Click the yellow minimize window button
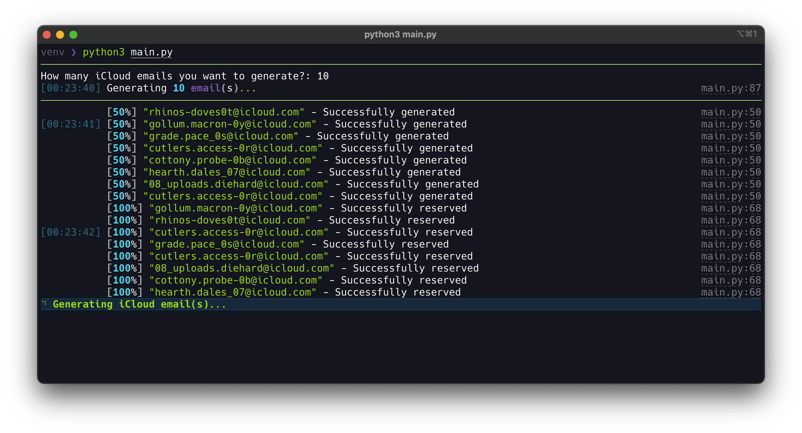Image resolution: width=802 pixels, height=433 pixels. [x=60, y=35]
